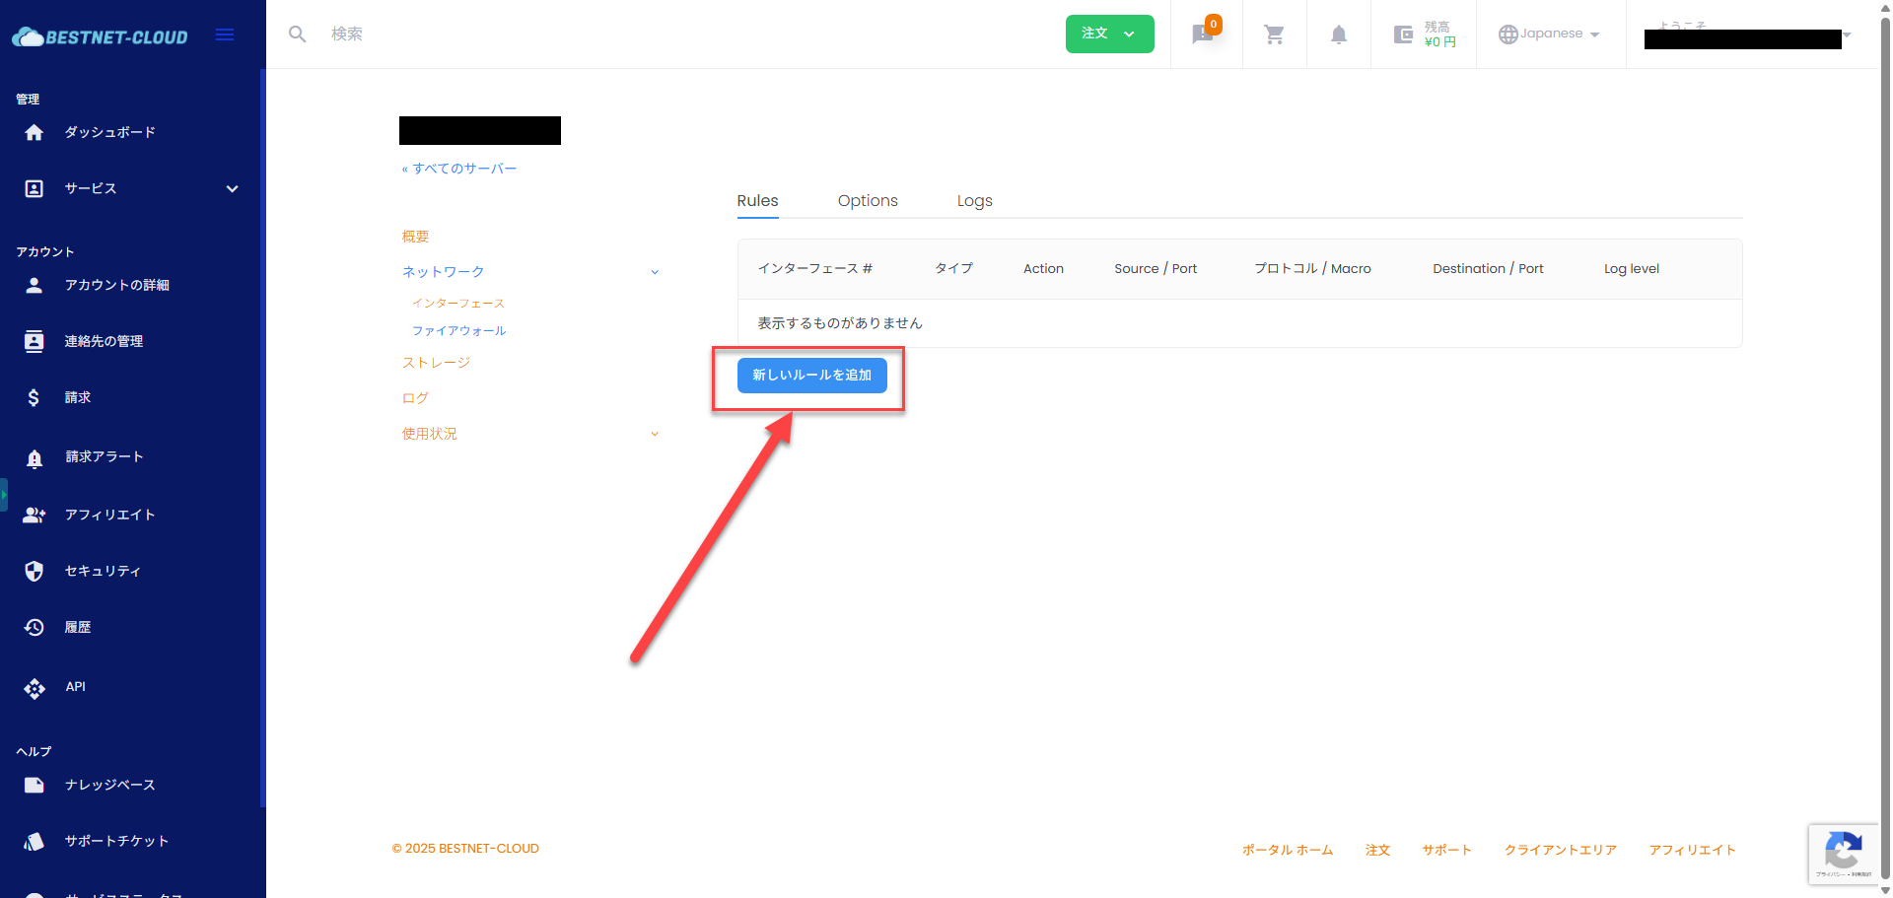
Task: Open the shopping cart icon
Action: (1274, 35)
